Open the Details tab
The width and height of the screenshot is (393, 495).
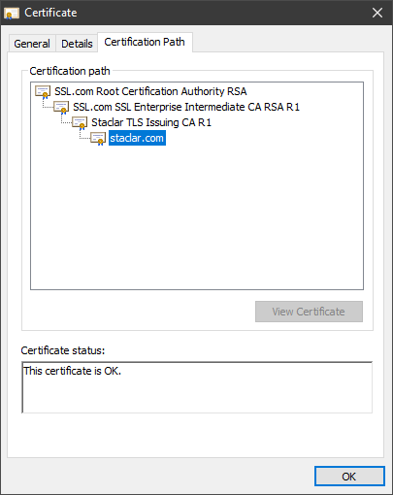77,44
